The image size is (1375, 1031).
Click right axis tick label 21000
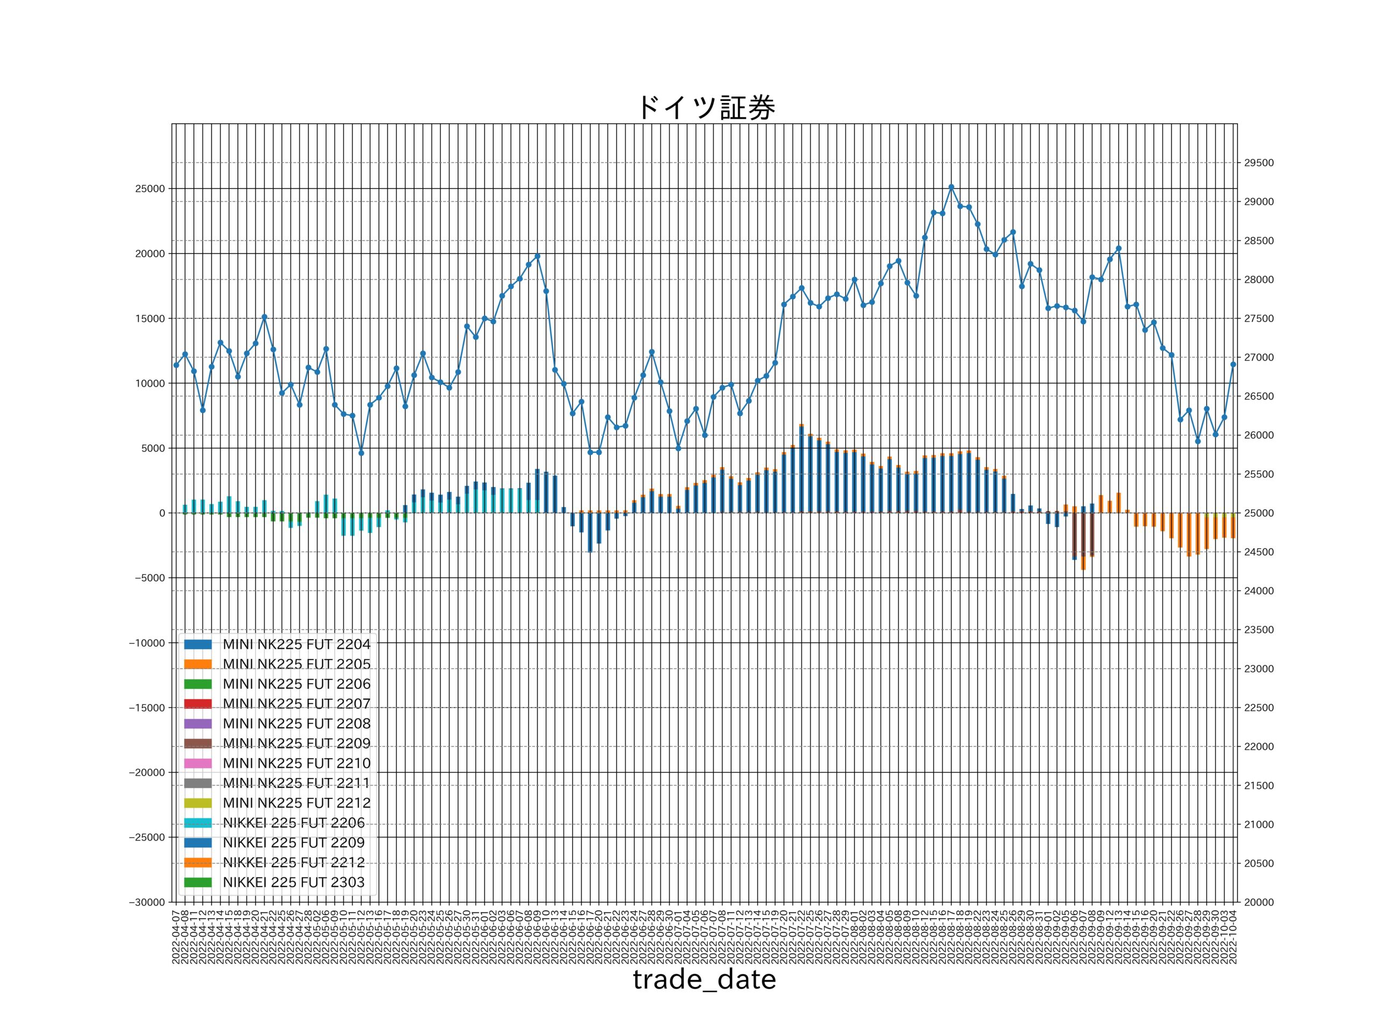coord(1259,825)
